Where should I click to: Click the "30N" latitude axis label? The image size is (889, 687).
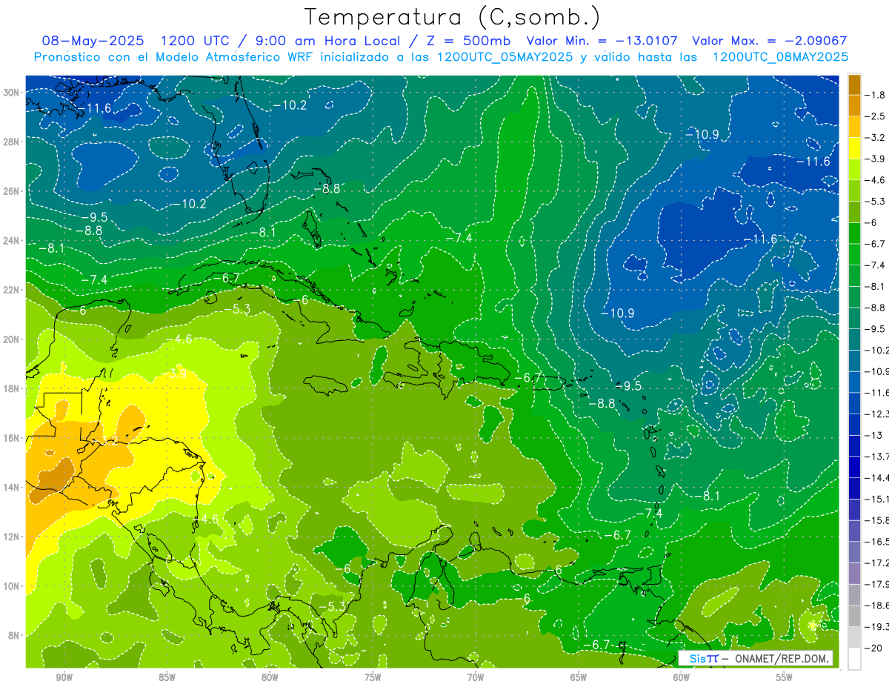coord(12,93)
